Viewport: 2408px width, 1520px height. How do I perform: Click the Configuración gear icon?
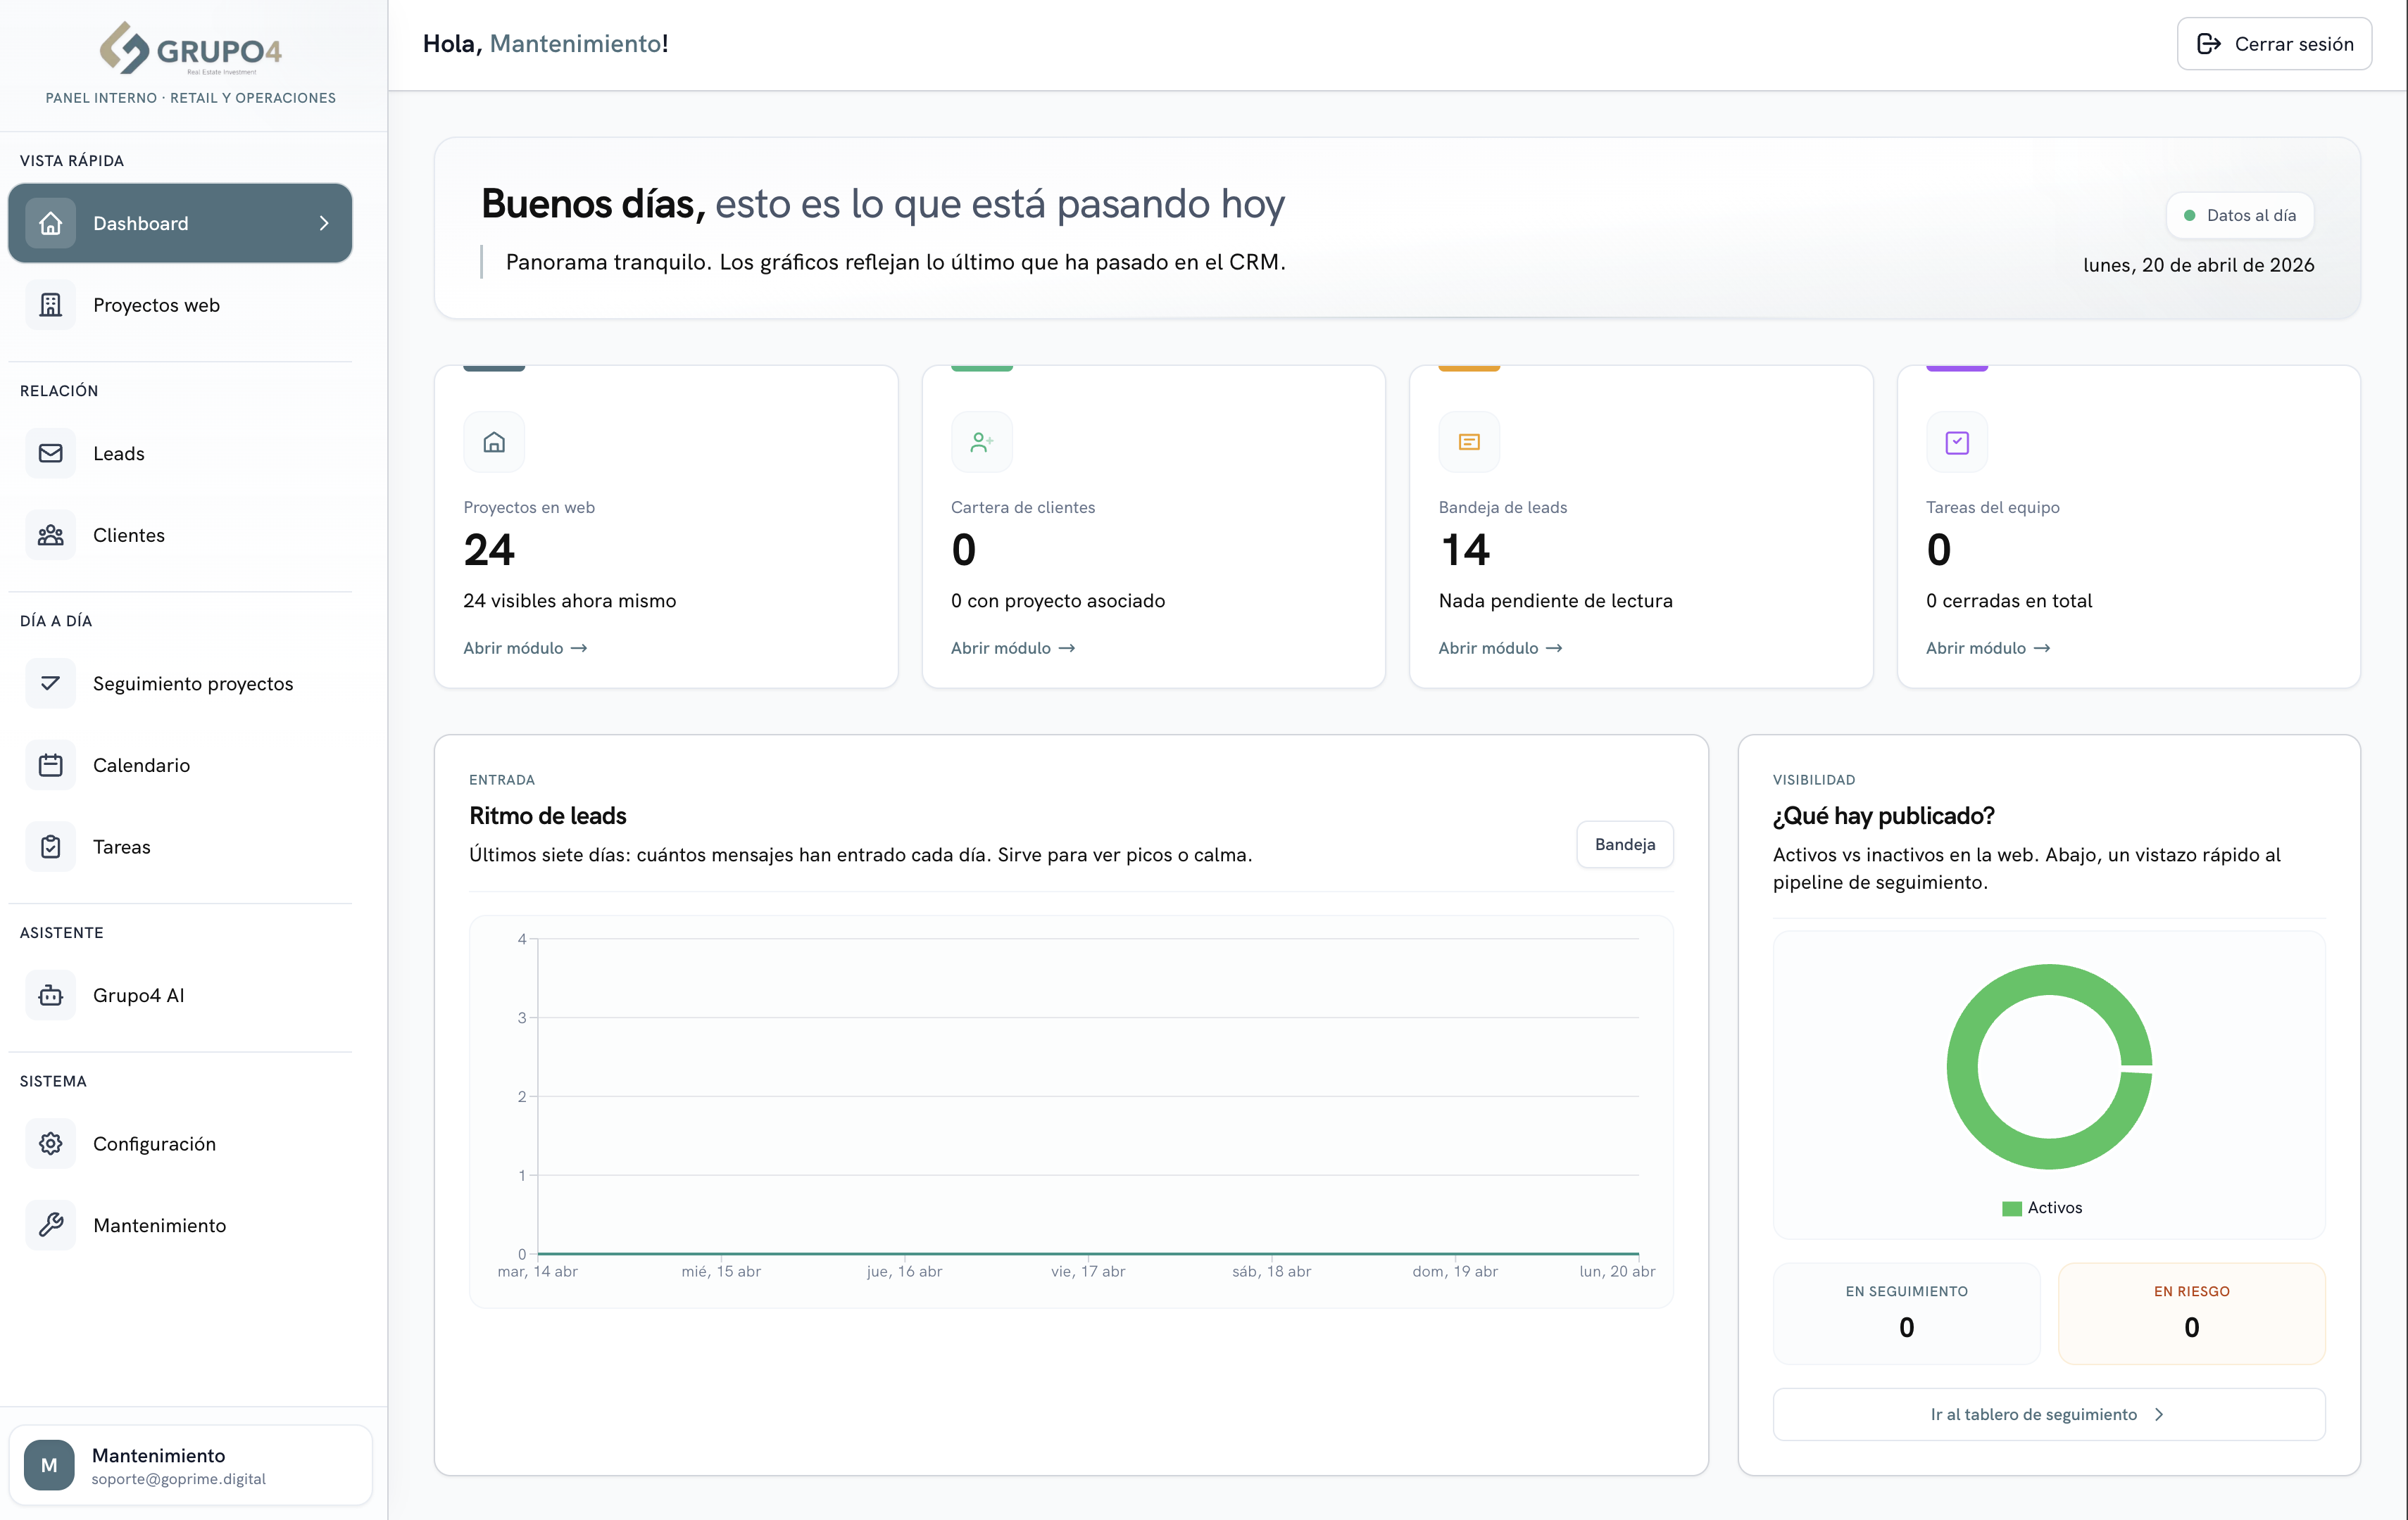(50, 1144)
